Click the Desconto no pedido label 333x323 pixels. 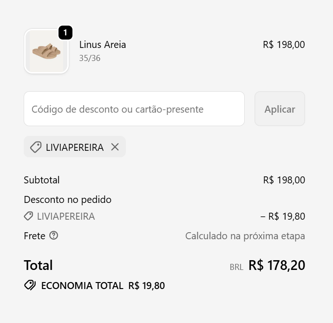click(x=67, y=200)
